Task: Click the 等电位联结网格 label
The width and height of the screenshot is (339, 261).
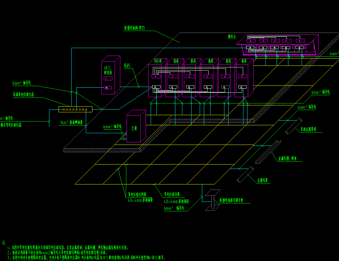Action: (x=139, y=195)
